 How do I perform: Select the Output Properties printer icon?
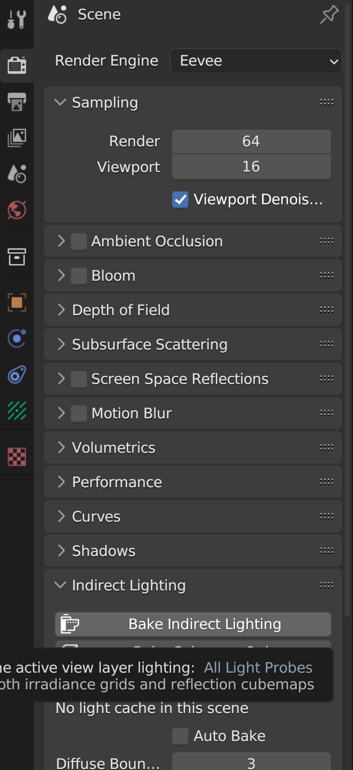point(16,101)
